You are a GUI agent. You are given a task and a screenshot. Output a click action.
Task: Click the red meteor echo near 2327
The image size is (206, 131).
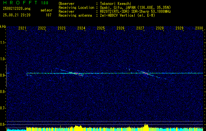[x=146, y=73]
